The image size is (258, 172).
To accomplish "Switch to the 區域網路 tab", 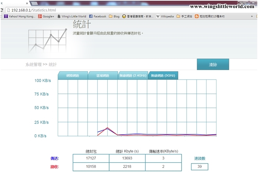I will pyautogui.click(x=103, y=76).
